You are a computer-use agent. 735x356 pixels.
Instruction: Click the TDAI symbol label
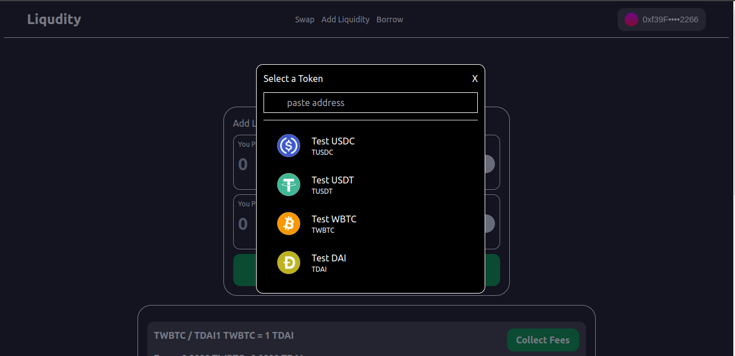[319, 269]
